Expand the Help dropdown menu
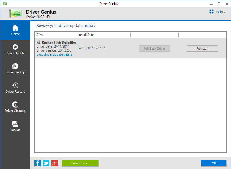Image resolution: width=231 pixels, height=169 pixels. 220,12
